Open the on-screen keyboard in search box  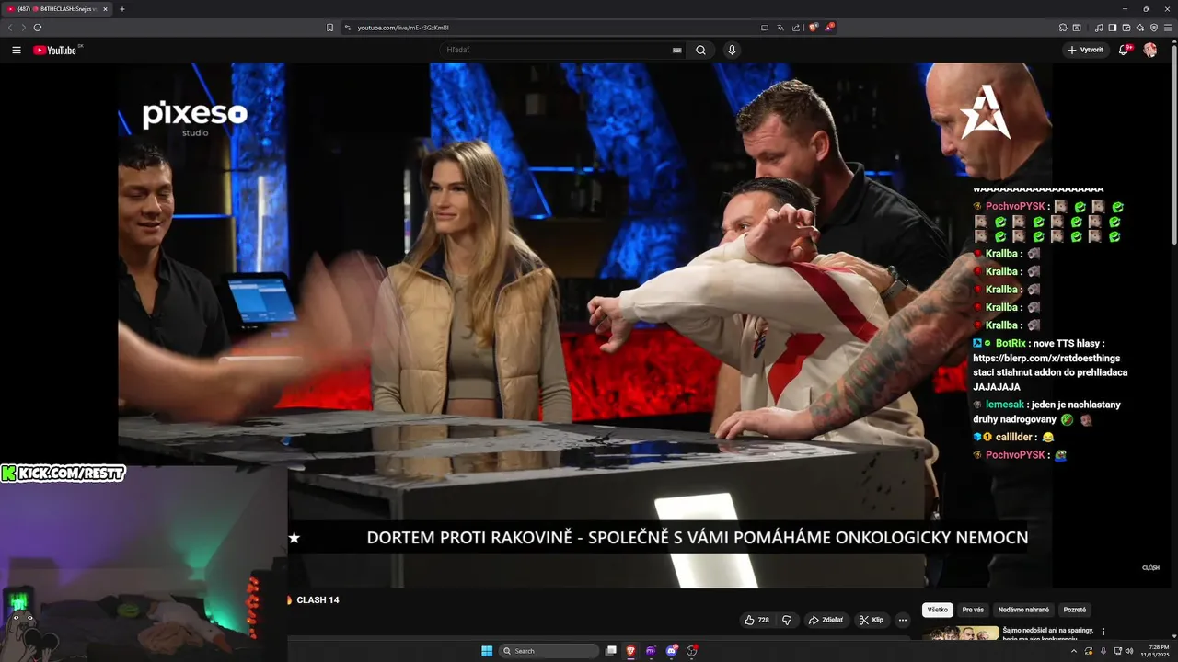[677, 51]
